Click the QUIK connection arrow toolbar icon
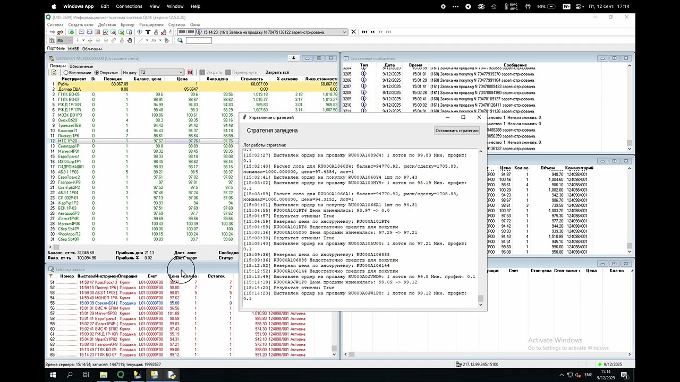680x382 pixels. pos(52,32)
